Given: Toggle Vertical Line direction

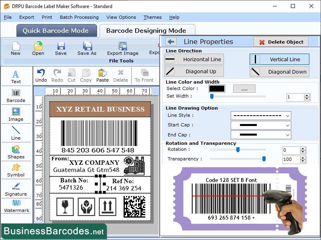Looking at the screenshot, I should [279, 59].
